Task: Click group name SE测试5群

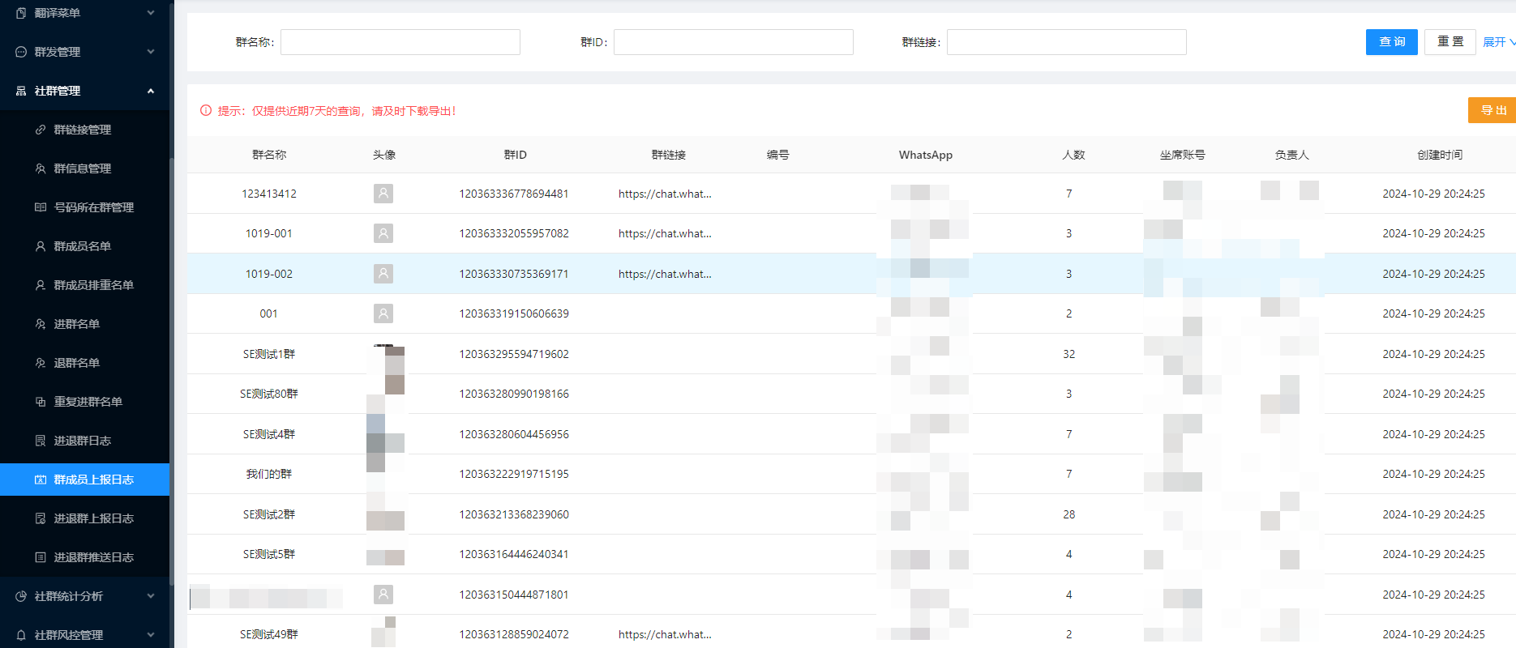Action: coord(269,554)
